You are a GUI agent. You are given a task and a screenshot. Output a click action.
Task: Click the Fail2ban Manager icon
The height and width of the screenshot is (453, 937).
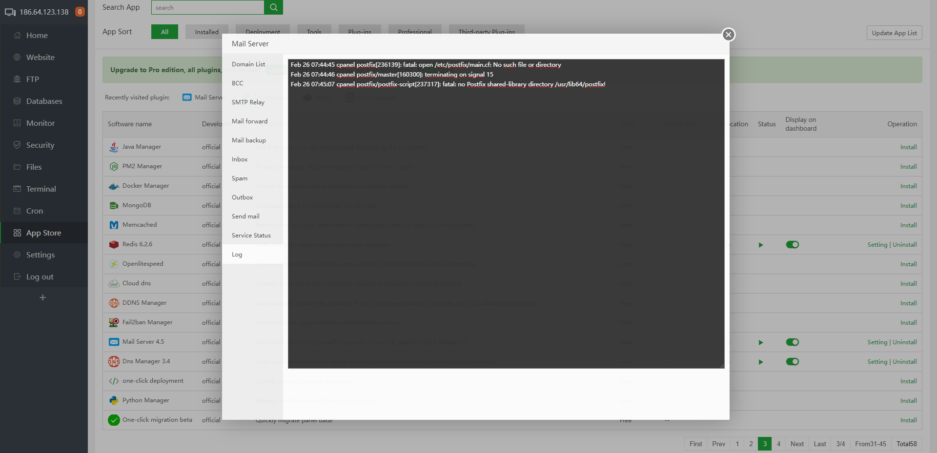coord(114,322)
